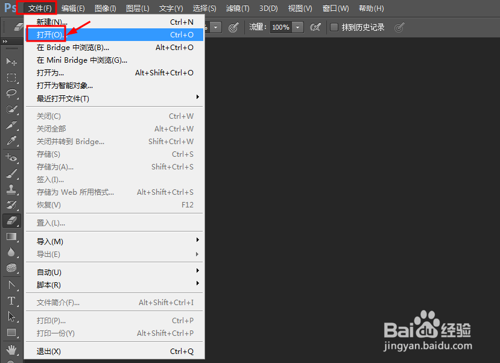Open the 文件(F) menu

(40, 8)
